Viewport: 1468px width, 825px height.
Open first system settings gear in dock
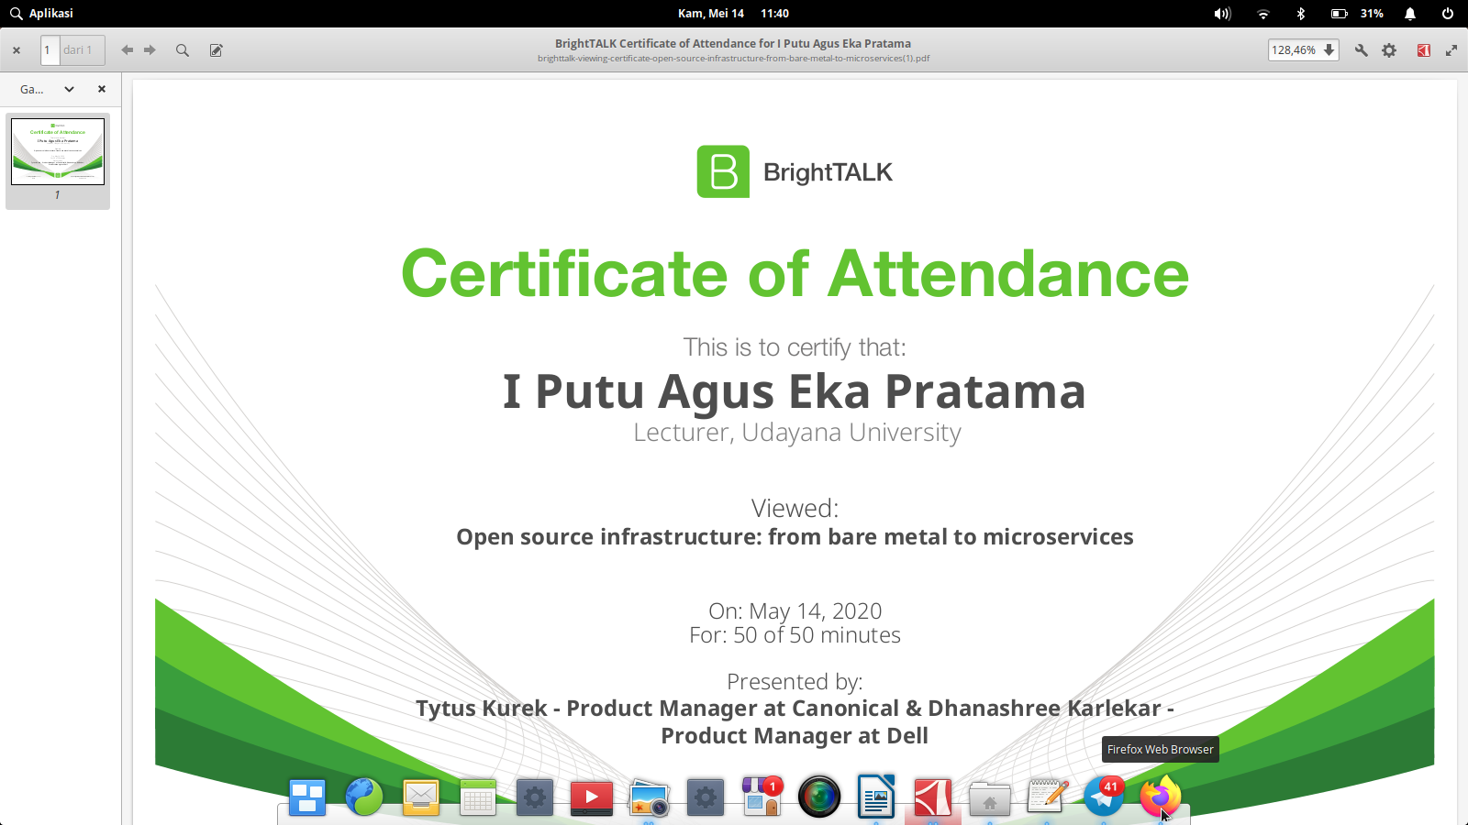point(535,797)
